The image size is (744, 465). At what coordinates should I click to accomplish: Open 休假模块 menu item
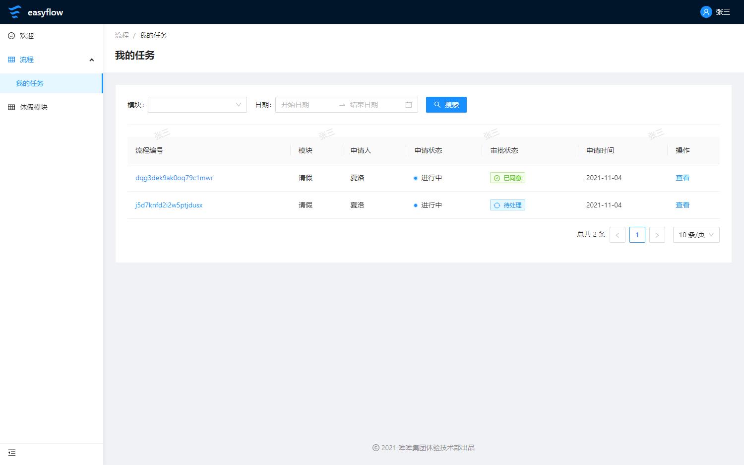pos(52,107)
